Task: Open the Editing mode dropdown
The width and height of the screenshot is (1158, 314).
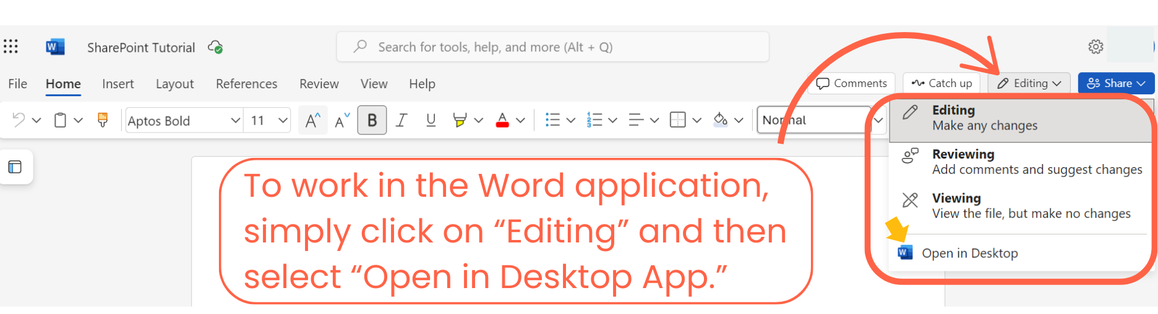Action: point(1030,83)
